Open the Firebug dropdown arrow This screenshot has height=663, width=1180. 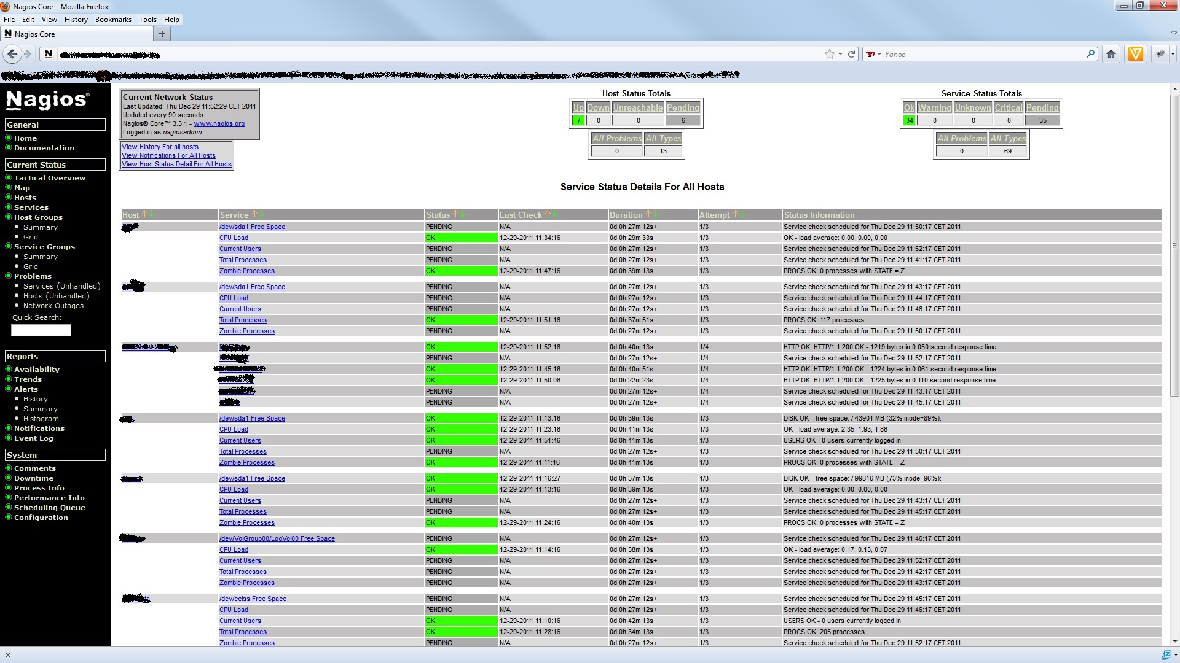[x=1173, y=54]
